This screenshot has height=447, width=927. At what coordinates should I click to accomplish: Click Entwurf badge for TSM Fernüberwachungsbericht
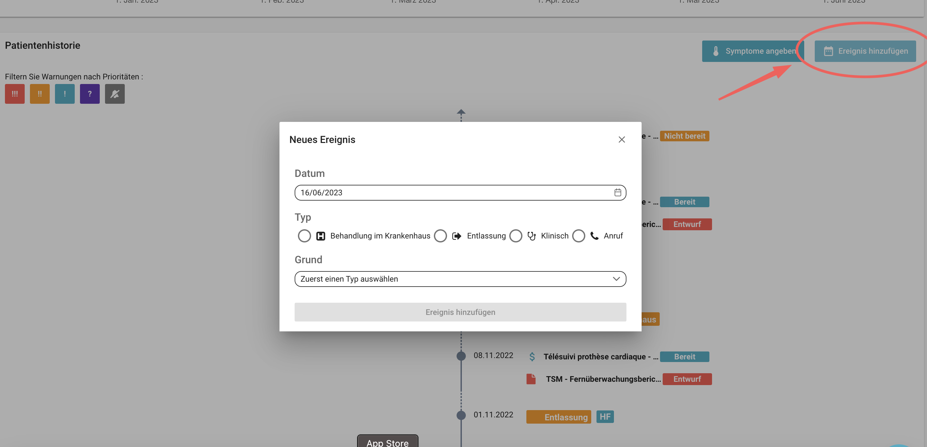tap(687, 379)
